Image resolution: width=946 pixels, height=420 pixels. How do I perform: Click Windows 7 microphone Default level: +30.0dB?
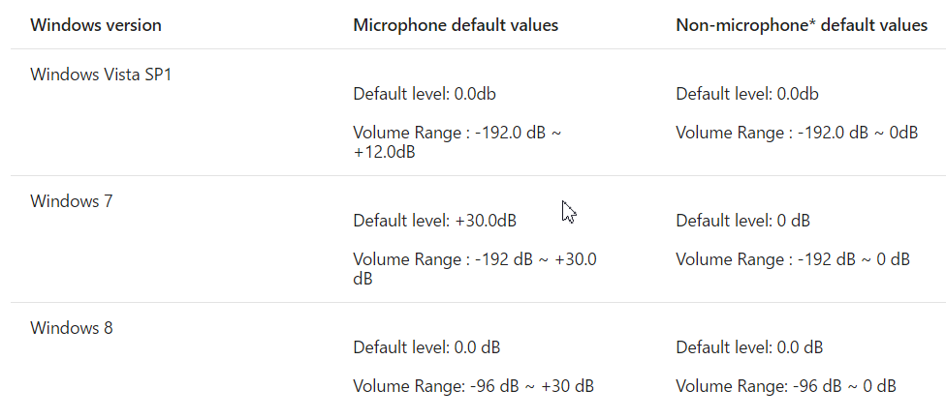pos(434,221)
